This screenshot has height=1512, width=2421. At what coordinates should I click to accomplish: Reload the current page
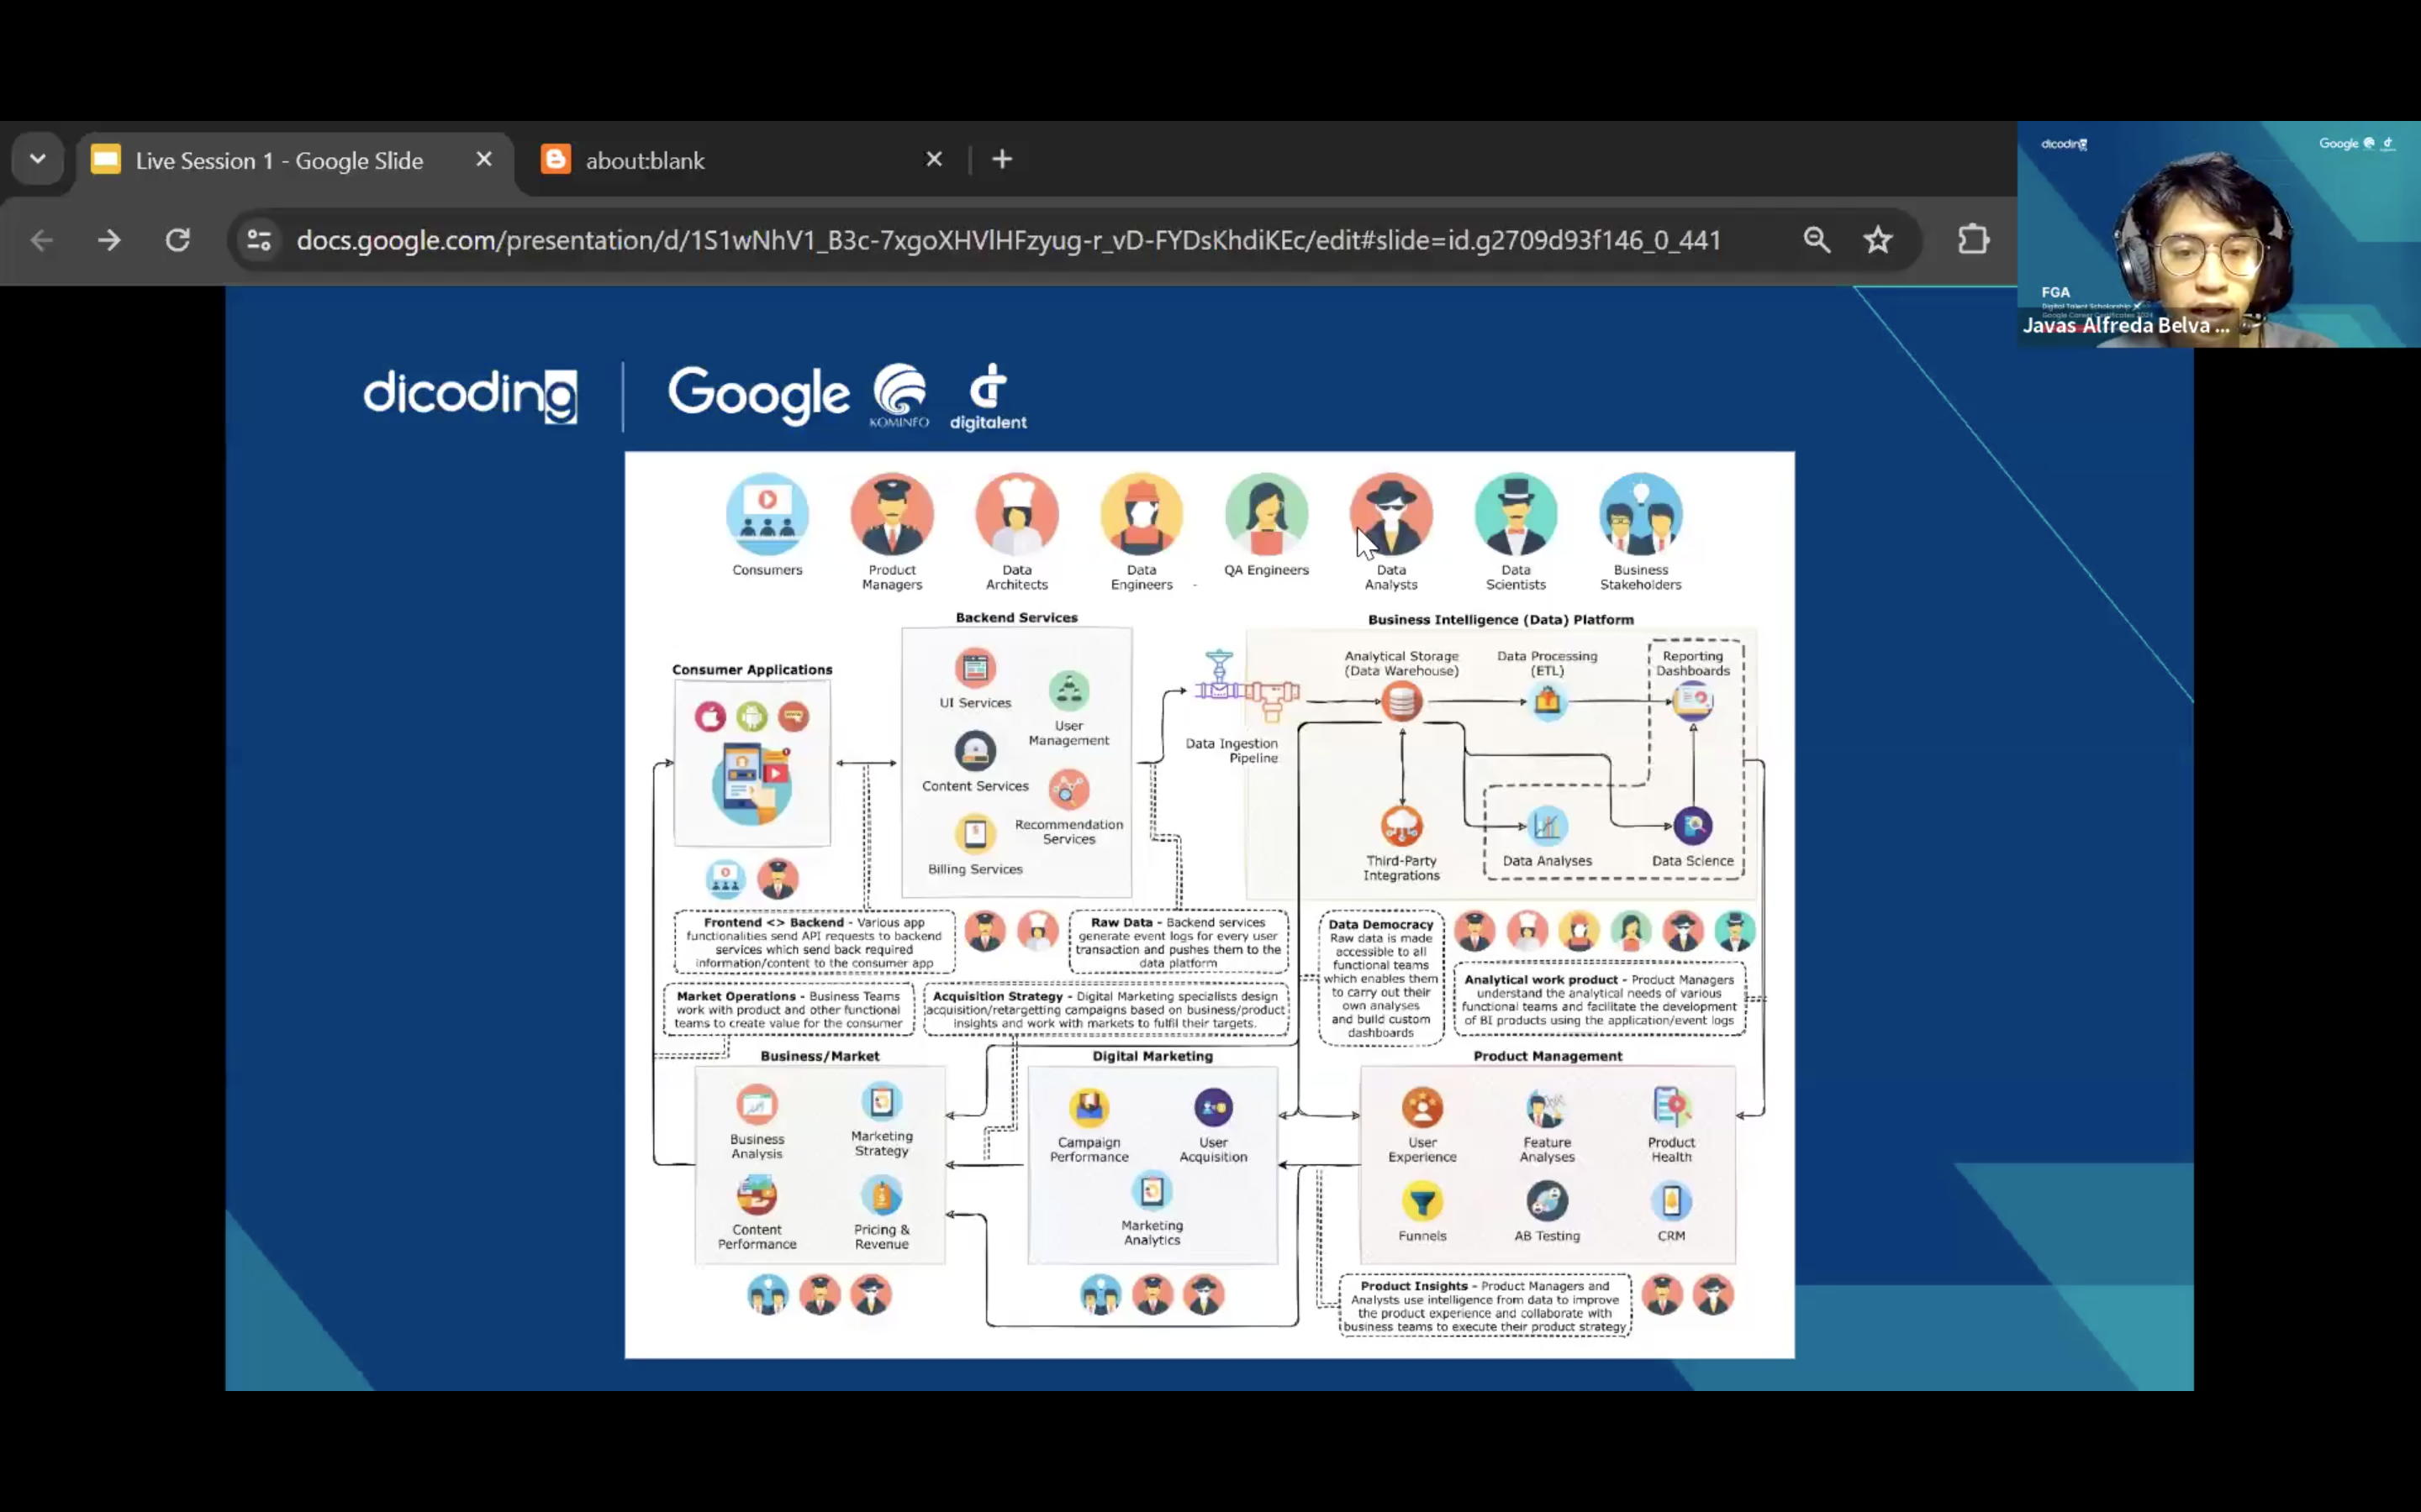tap(178, 240)
